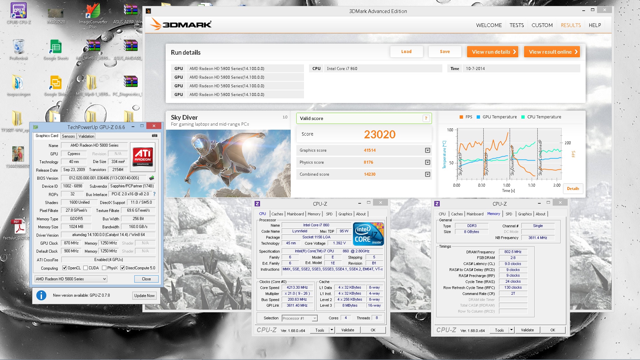Open the CPUID CPU-Z desktop shortcut
Screen dimensions: 640x360
tap(18, 13)
